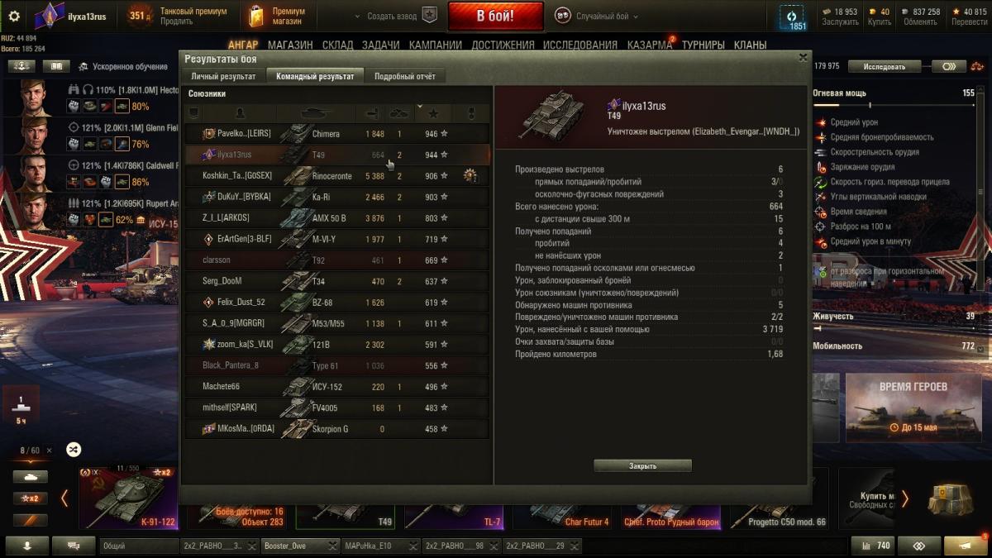This screenshot has width=992, height=558.
Task: Click the red В бой! button
Action: pyautogui.click(x=496, y=16)
